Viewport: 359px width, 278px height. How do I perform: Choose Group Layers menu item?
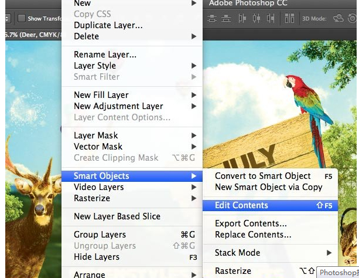pos(132,235)
